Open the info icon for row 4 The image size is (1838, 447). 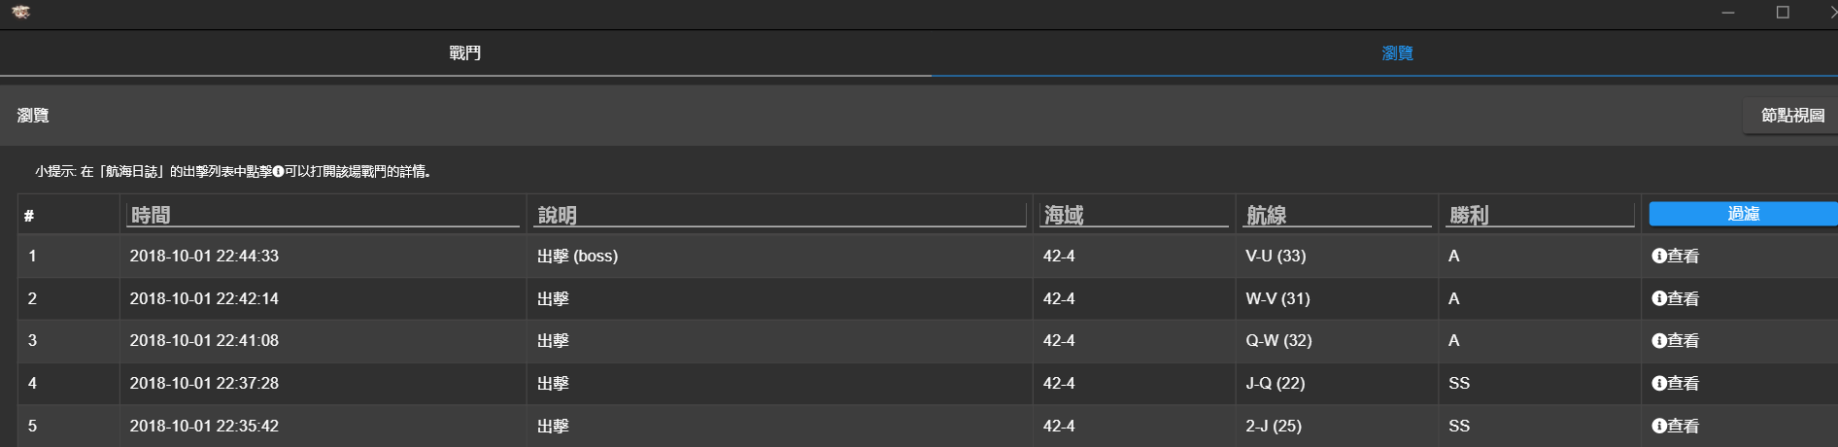[1659, 384]
